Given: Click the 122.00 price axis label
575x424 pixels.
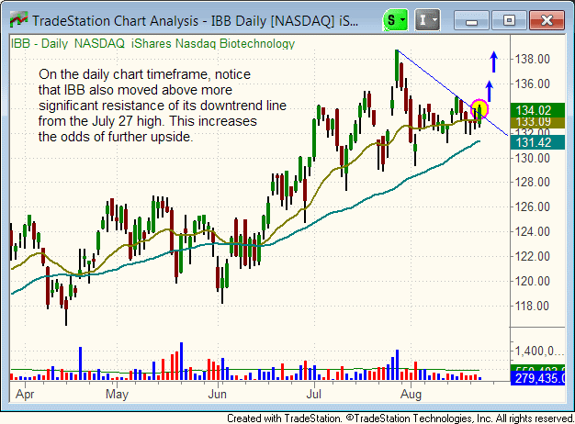Looking at the screenshot, I should (533, 256).
